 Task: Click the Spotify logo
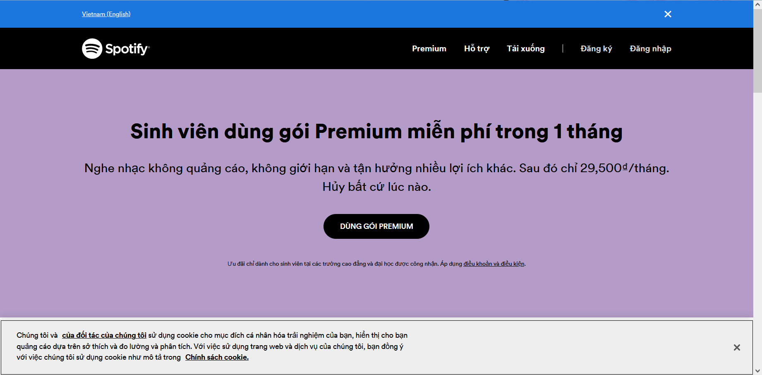click(x=116, y=48)
